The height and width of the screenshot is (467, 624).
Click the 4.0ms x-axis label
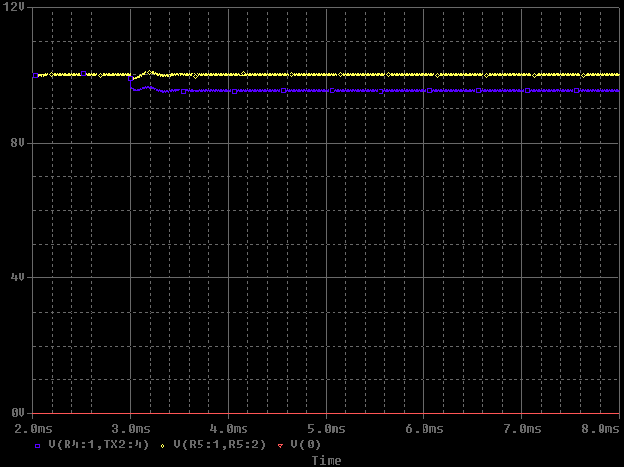(x=229, y=429)
